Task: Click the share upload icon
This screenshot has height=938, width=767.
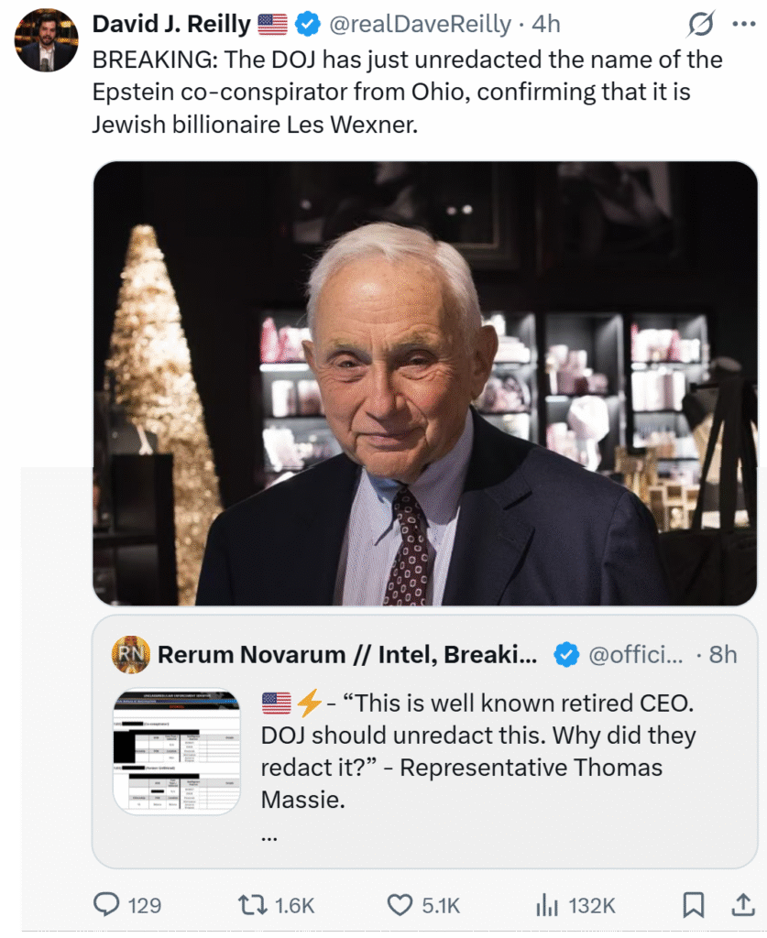Action: [x=740, y=905]
